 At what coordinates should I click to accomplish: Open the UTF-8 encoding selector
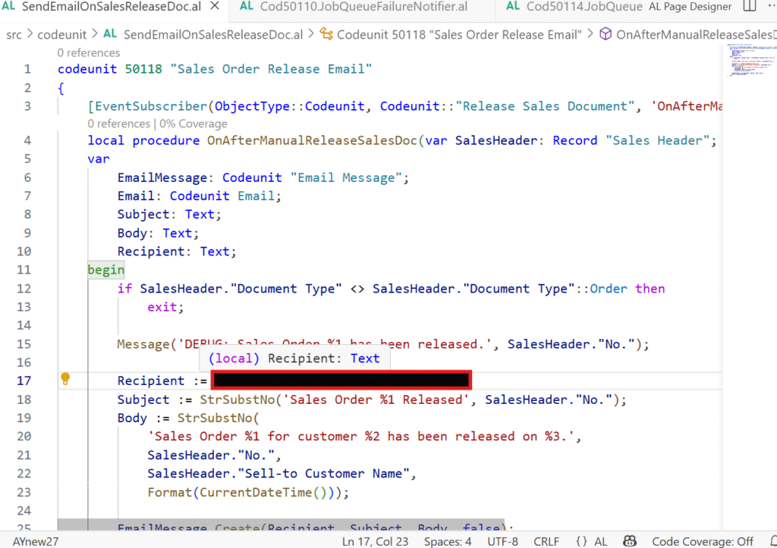tap(499, 541)
